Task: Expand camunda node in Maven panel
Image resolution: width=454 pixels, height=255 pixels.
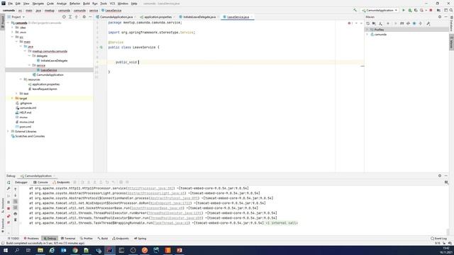Action: click(x=367, y=35)
